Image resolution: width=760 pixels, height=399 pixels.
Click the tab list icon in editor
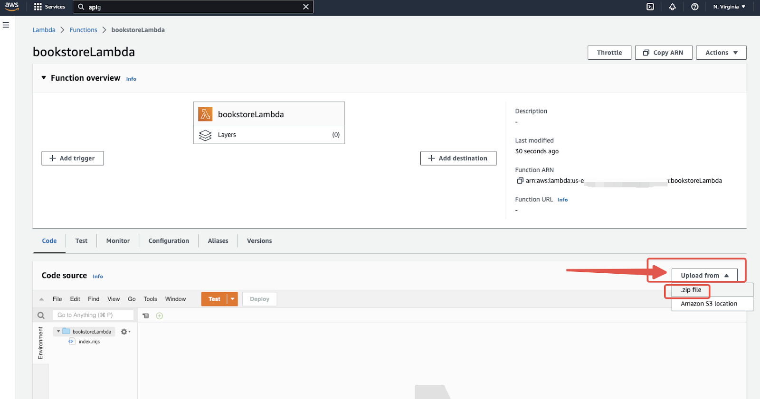tap(146, 316)
